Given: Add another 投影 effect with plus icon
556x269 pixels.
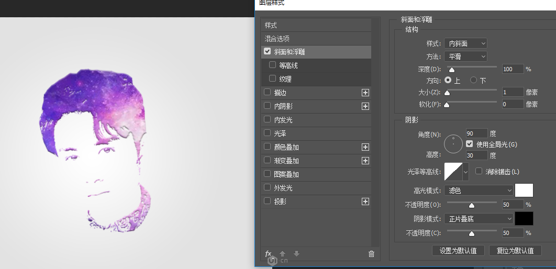Looking at the screenshot, I should click(365, 201).
